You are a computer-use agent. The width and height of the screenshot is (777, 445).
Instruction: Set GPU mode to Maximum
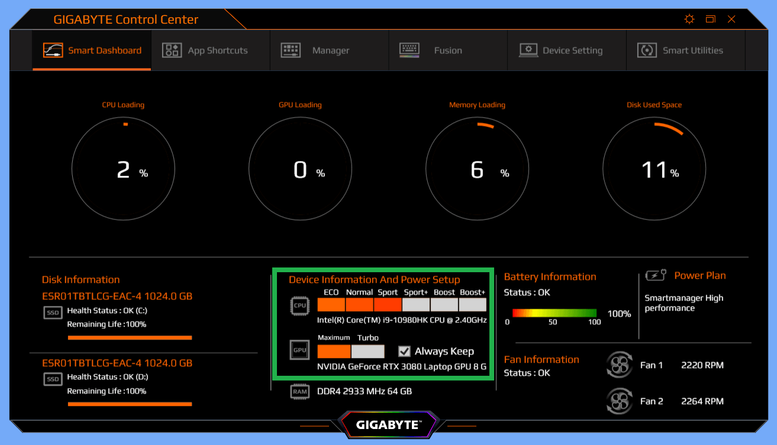pyautogui.click(x=334, y=352)
